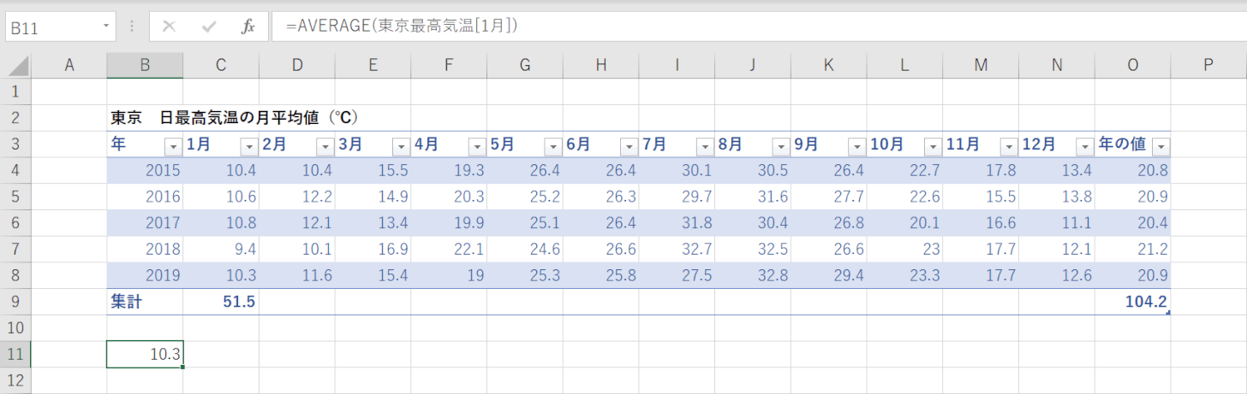Open filter dropdown for 年 column
The height and width of the screenshot is (394, 1247).
[172, 145]
